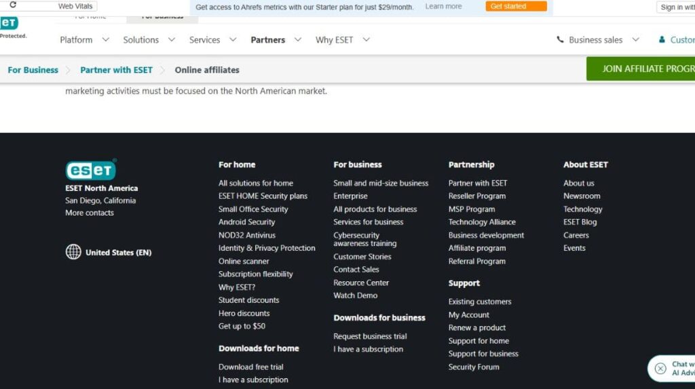Open Referral Program link
Screen dimensions: 695x389
click(477, 261)
